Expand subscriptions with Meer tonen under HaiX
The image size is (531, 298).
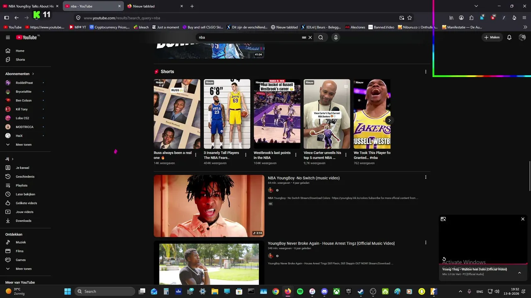pos(24,144)
